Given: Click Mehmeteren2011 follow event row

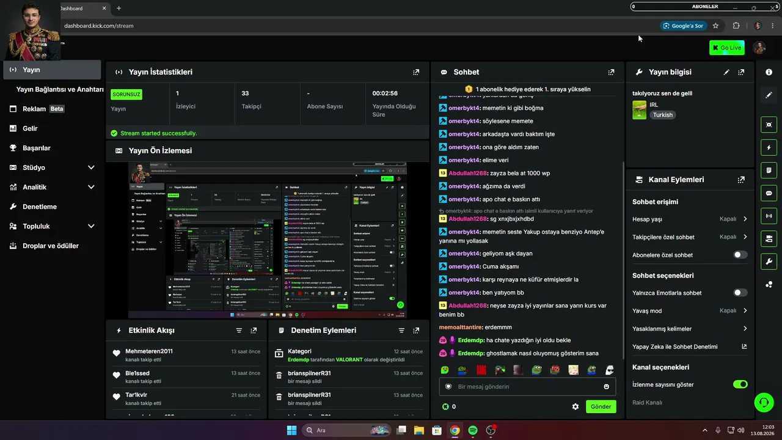Looking at the screenshot, I should pos(187,355).
